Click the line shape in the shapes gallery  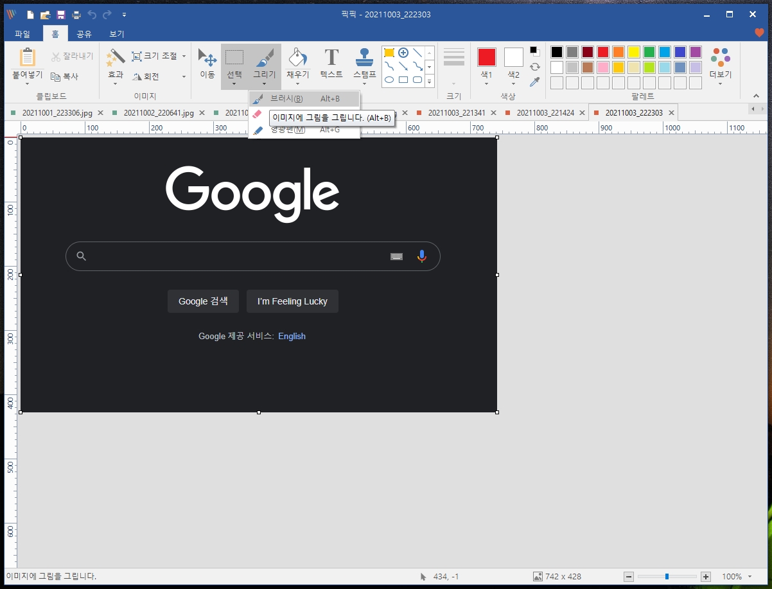coord(417,53)
